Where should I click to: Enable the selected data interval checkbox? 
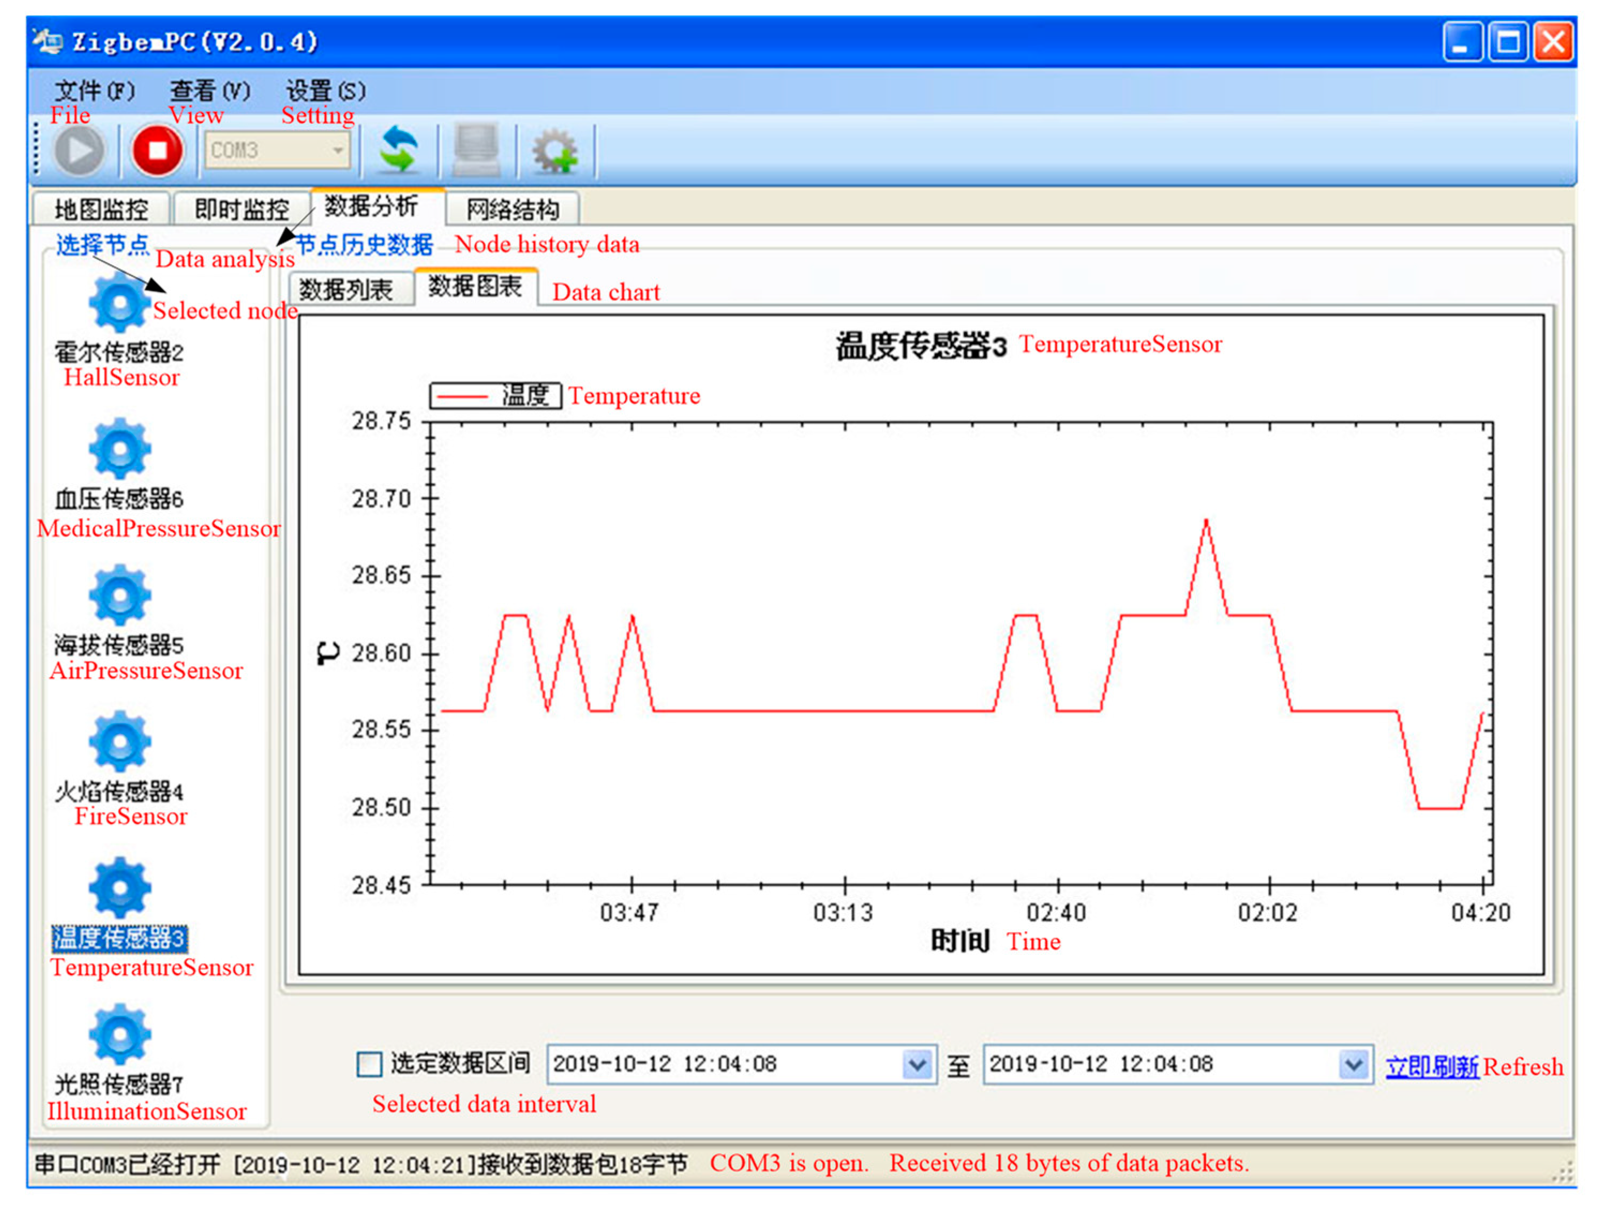point(369,1065)
